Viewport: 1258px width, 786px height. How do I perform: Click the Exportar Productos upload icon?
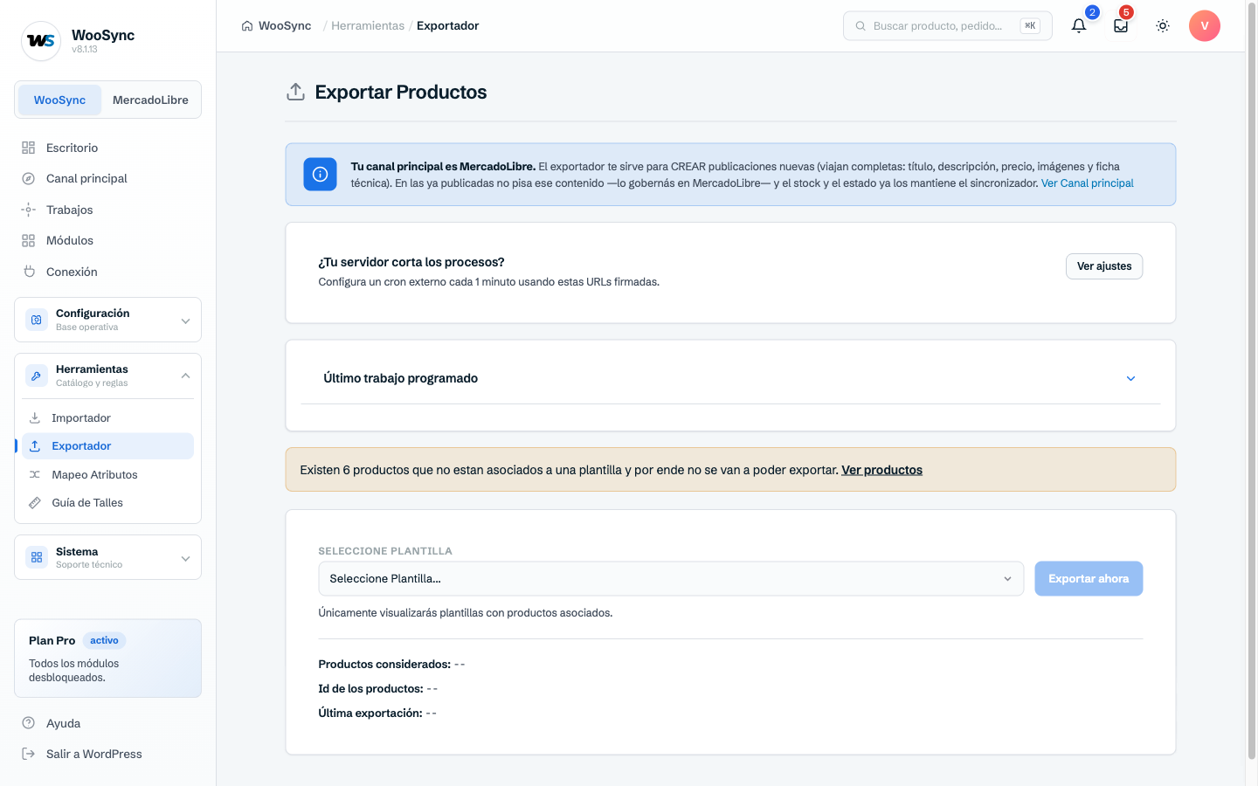296,92
